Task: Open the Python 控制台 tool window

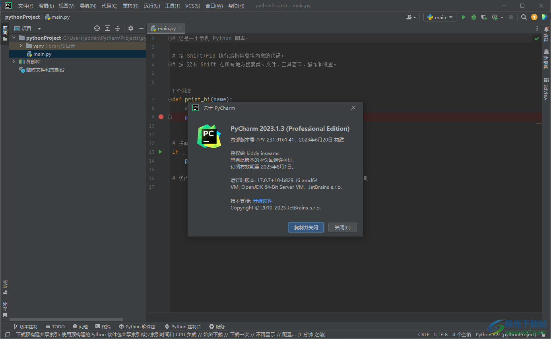Action: pos(183,326)
